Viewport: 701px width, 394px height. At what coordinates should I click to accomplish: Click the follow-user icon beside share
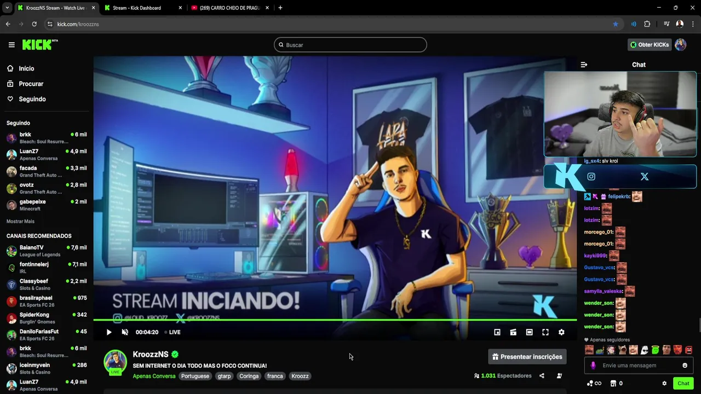559,376
